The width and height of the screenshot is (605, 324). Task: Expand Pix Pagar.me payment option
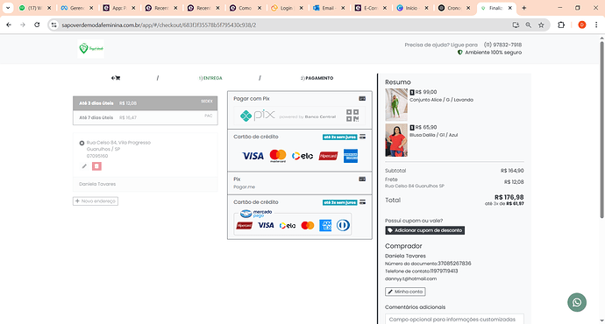[299, 183]
